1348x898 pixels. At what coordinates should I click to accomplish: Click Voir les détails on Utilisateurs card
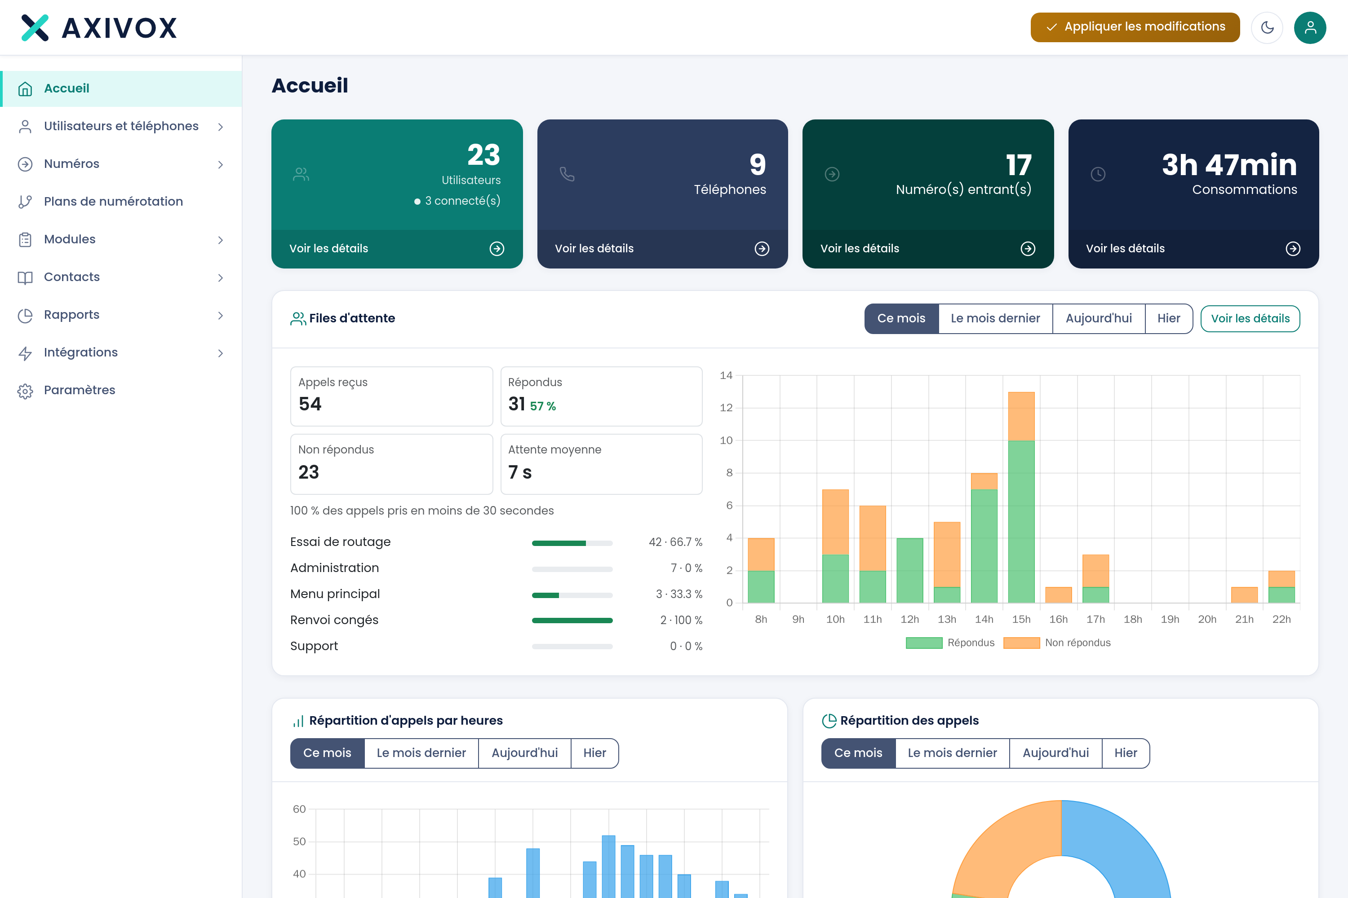click(x=328, y=249)
